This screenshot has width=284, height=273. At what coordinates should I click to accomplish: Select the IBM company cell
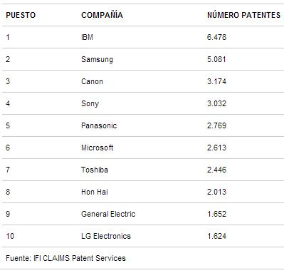pos(87,37)
